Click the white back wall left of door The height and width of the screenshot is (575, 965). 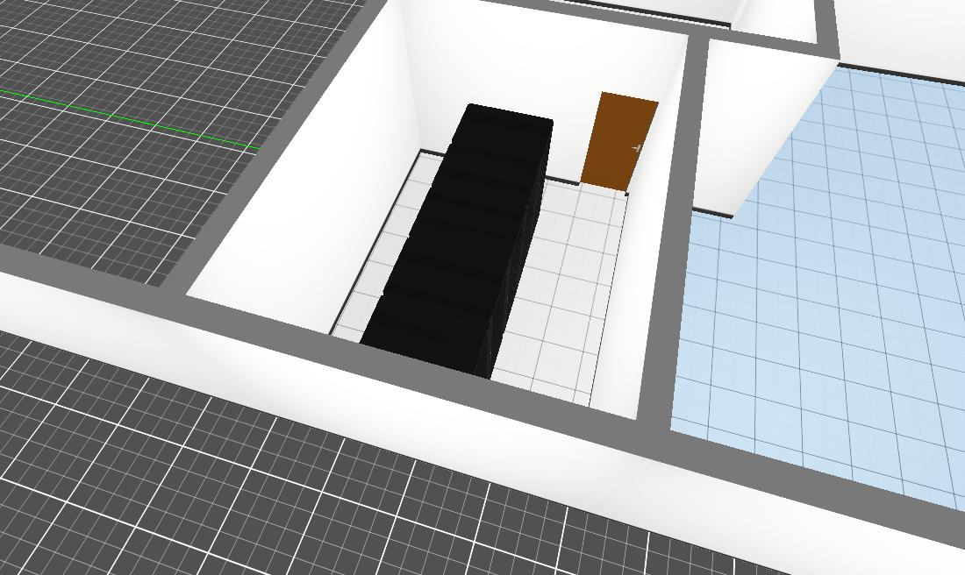tap(500, 70)
